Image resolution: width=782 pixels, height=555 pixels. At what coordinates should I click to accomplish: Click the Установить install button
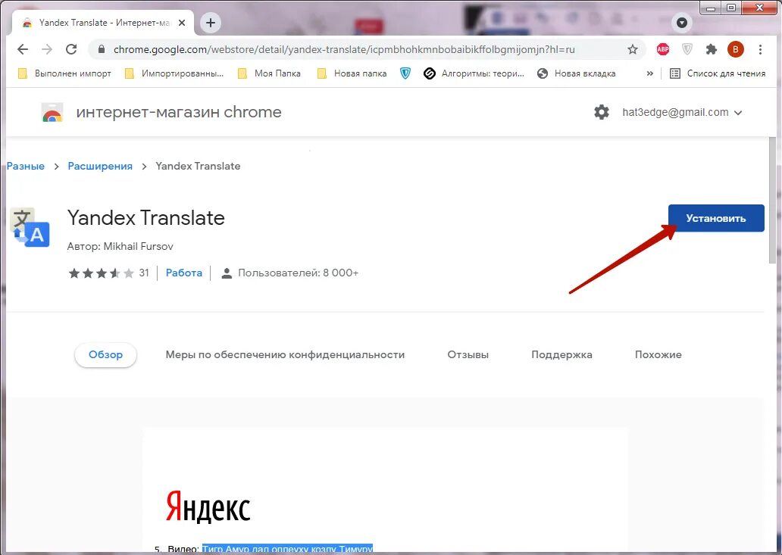(716, 218)
